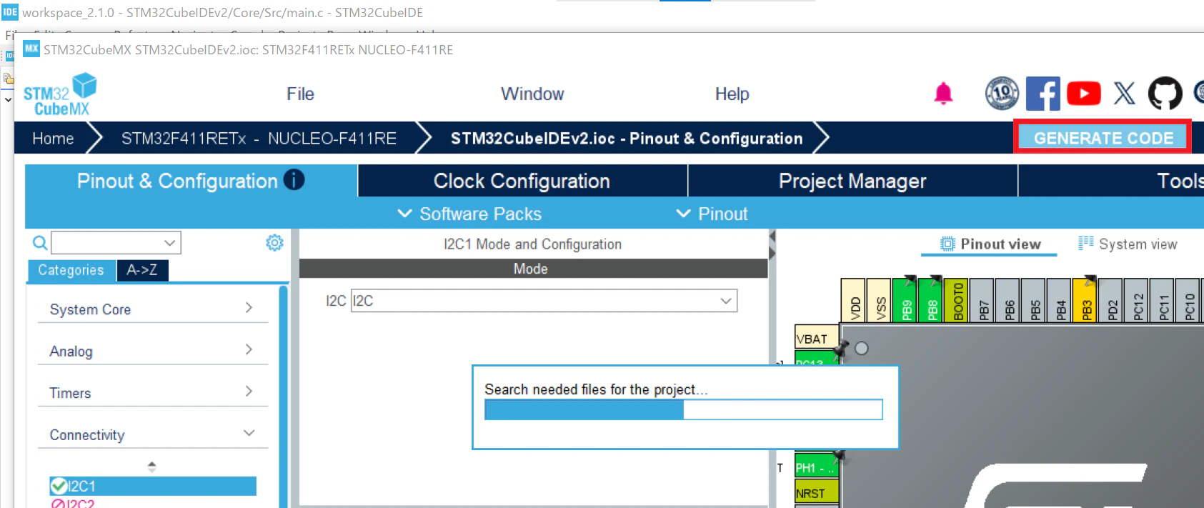
Task: Click the STM32 CubeMX logo
Action: pyautogui.click(x=60, y=94)
